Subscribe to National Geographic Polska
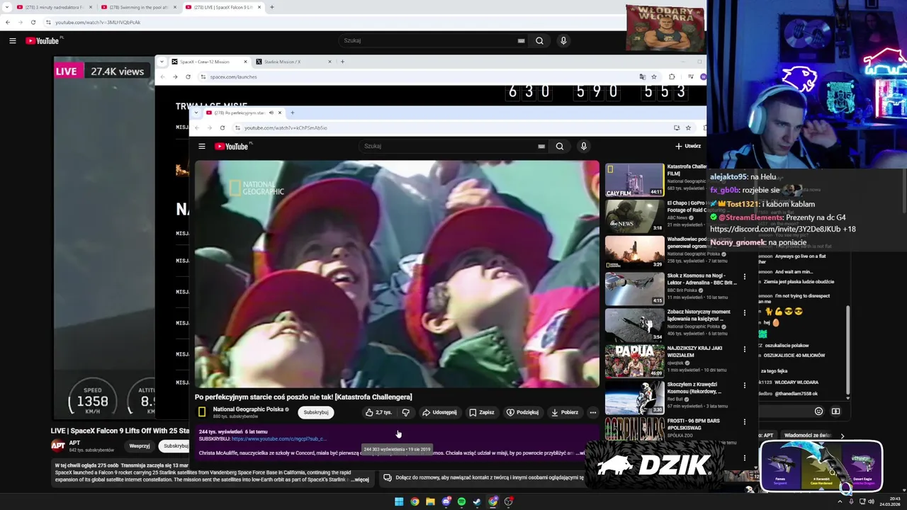 click(x=316, y=412)
